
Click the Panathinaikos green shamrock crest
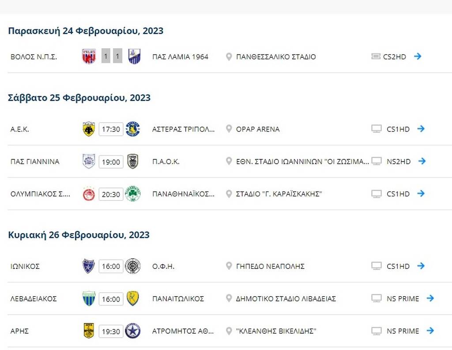133,194
